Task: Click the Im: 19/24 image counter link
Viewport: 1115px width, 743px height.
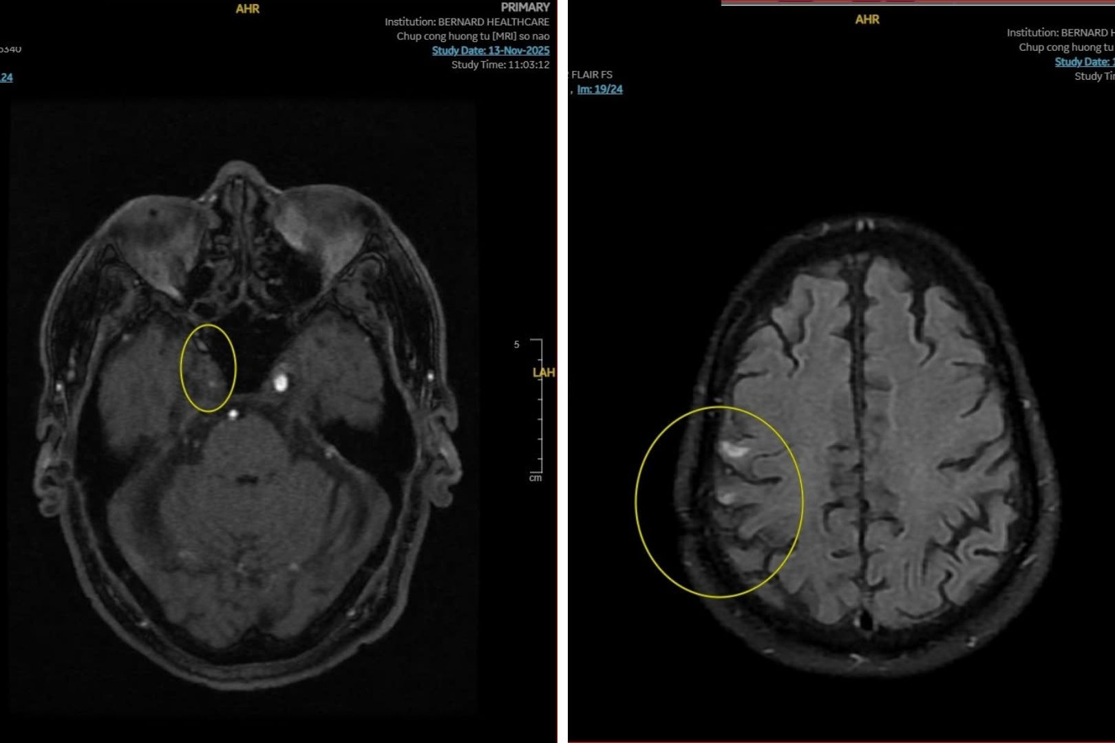Action: 599,89
